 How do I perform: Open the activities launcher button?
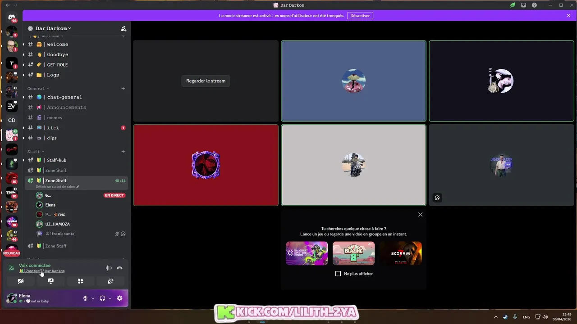pyautogui.click(x=80, y=281)
